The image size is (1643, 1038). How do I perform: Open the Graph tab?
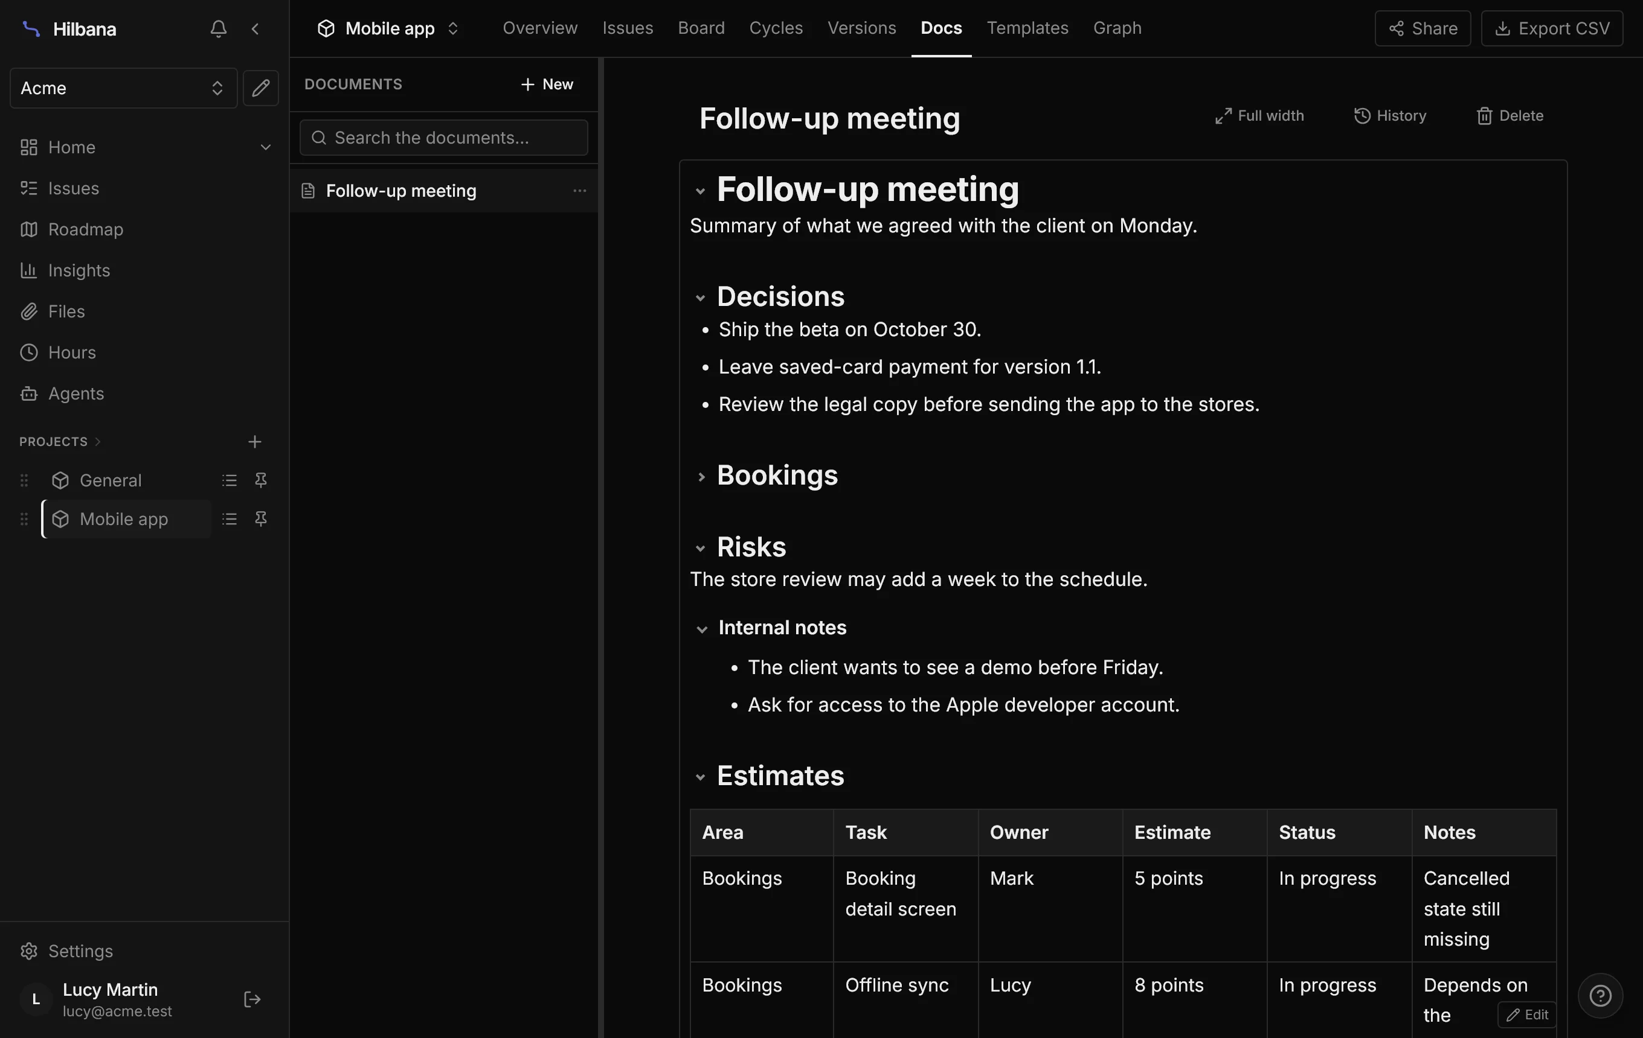(x=1117, y=28)
